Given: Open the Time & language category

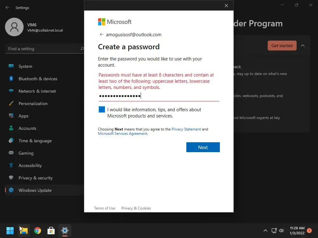Looking at the screenshot, I should (44, 141).
